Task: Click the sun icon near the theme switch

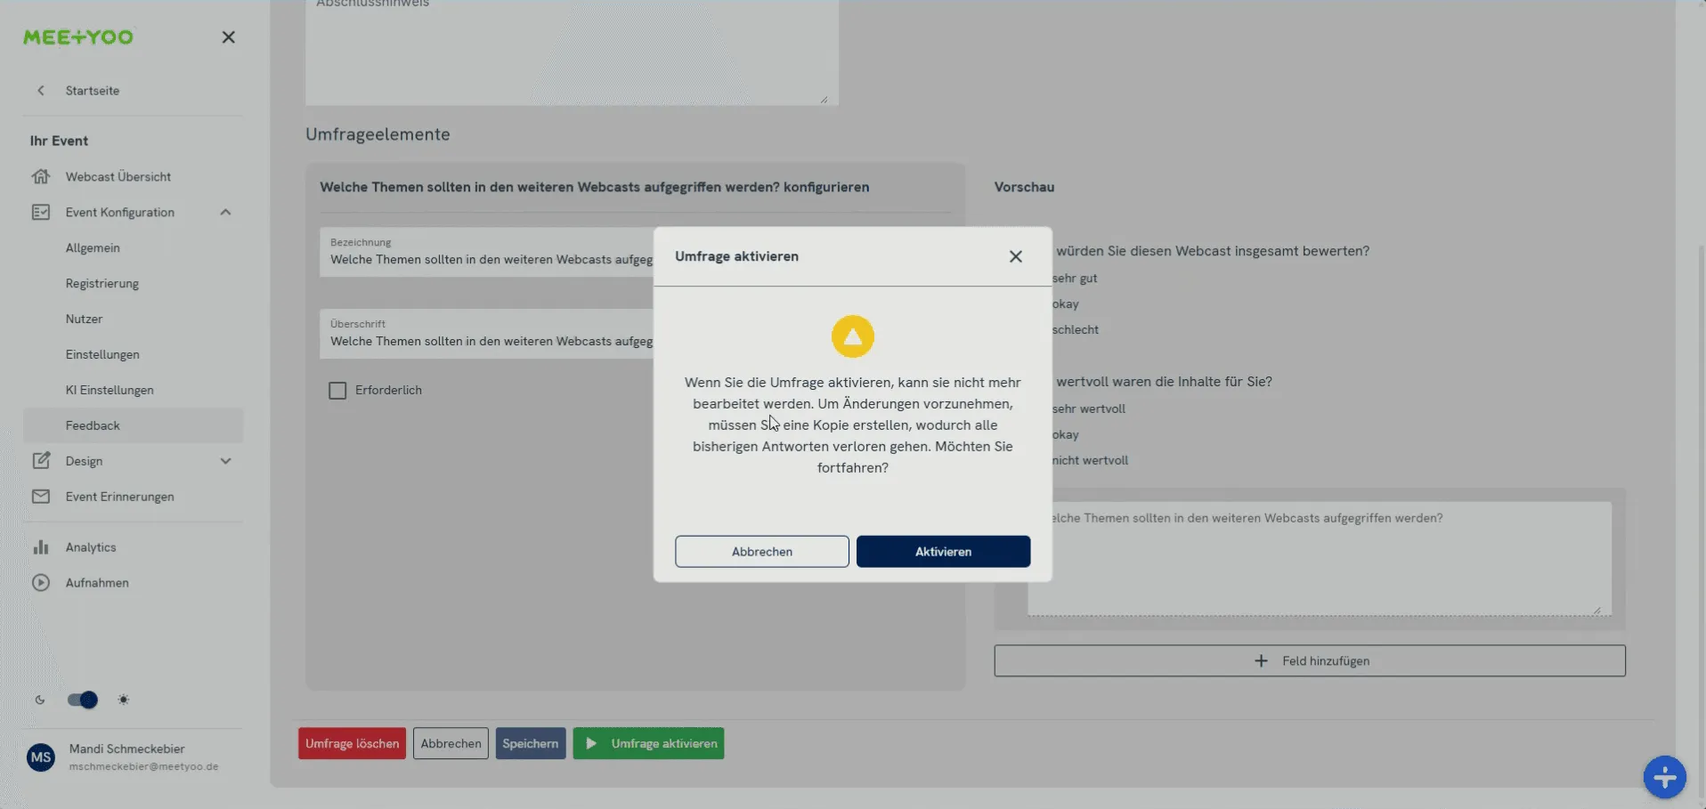Action: pyautogui.click(x=124, y=700)
